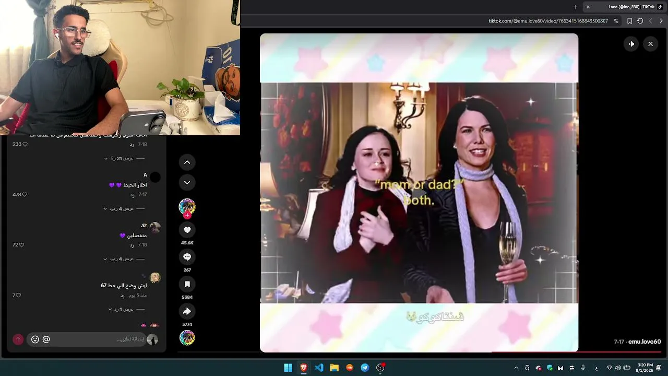Reply to the comment with 233 likes
This screenshot has height=376, width=668.
(x=132, y=144)
